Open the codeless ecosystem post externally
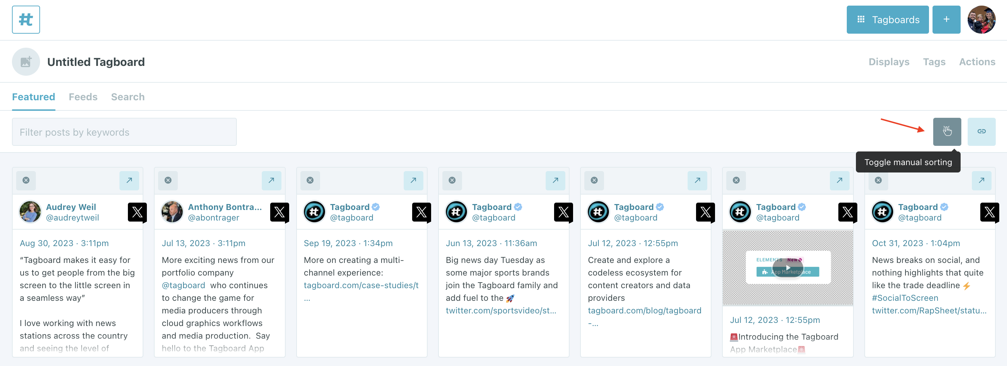The height and width of the screenshot is (366, 1007). [697, 180]
